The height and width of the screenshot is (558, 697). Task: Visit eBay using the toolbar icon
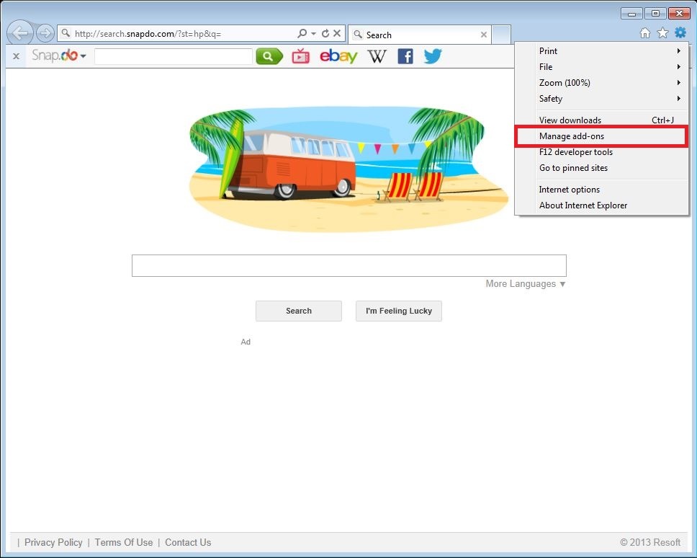pos(338,56)
